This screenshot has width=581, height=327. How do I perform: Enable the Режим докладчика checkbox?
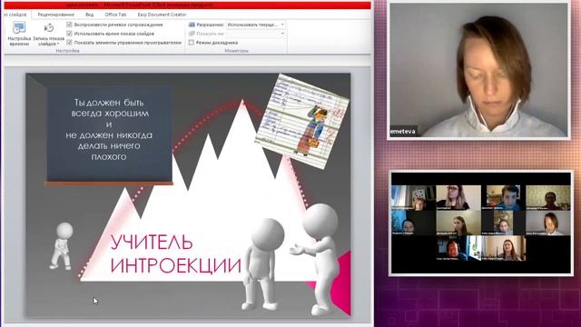coord(192,43)
